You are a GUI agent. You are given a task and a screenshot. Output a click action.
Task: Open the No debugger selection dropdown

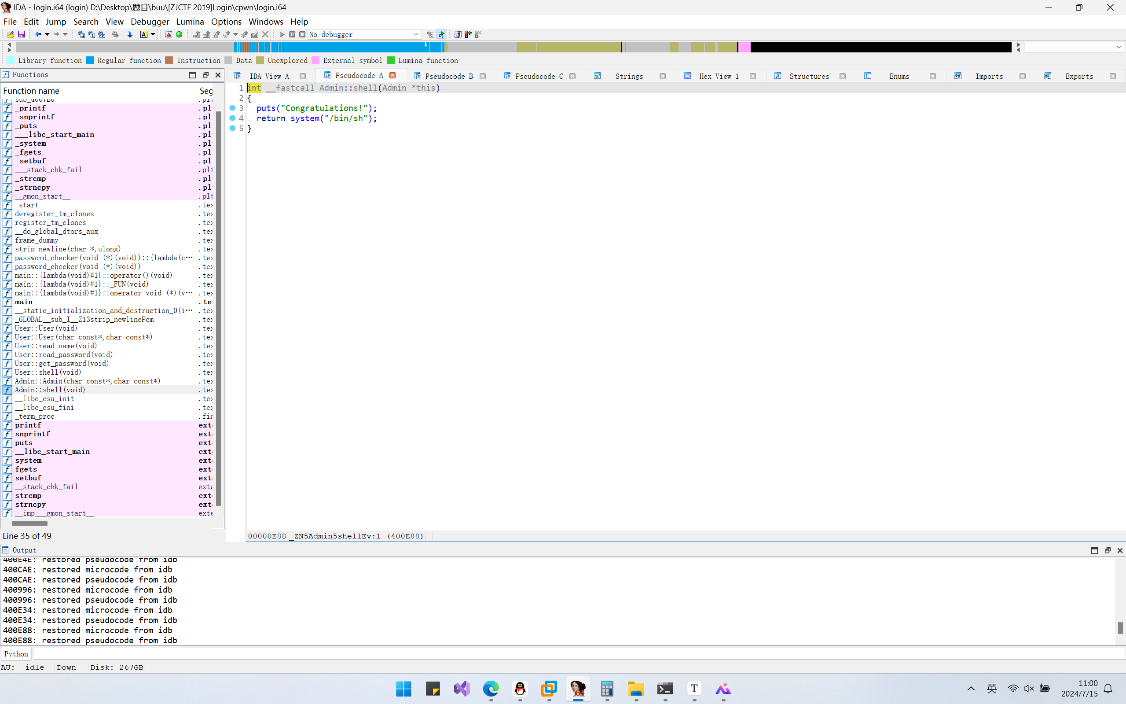point(365,34)
